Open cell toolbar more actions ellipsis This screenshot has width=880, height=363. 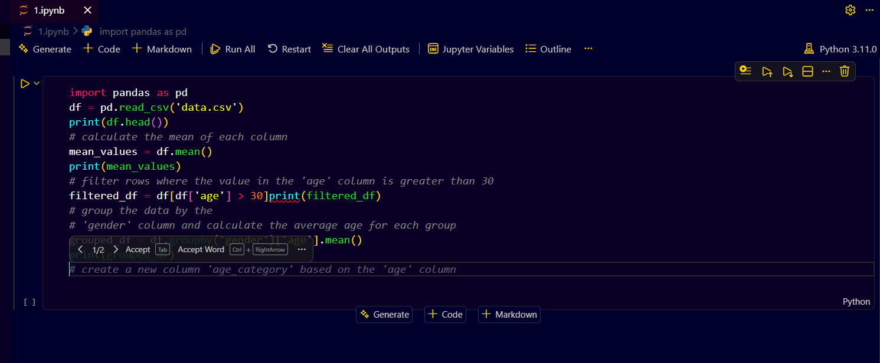[826, 71]
